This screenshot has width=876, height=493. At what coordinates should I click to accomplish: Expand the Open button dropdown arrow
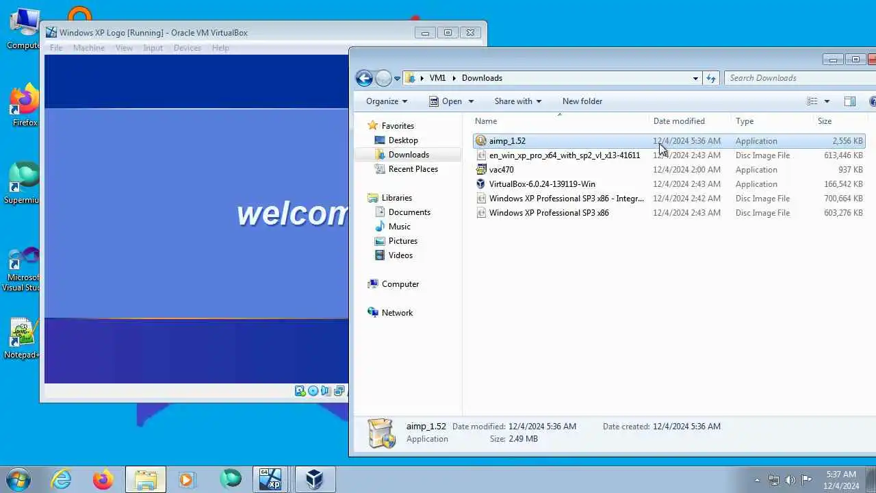[471, 101]
